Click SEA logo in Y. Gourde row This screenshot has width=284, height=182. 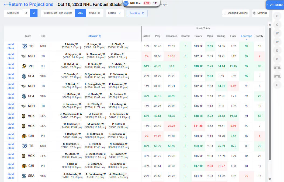24,76
